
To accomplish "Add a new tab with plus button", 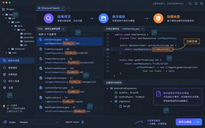I will [x=69, y=8].
